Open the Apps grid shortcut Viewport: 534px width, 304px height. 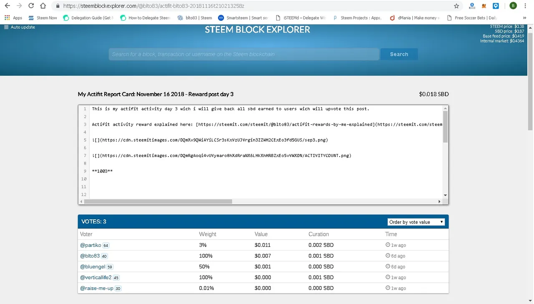tap(13, 18)
